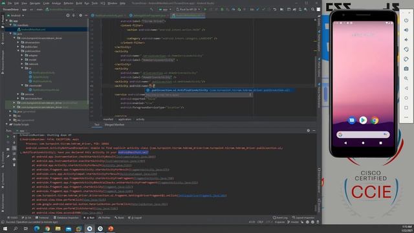
Task: Open the Logcat tool window tab
Action: pos(135,217)
